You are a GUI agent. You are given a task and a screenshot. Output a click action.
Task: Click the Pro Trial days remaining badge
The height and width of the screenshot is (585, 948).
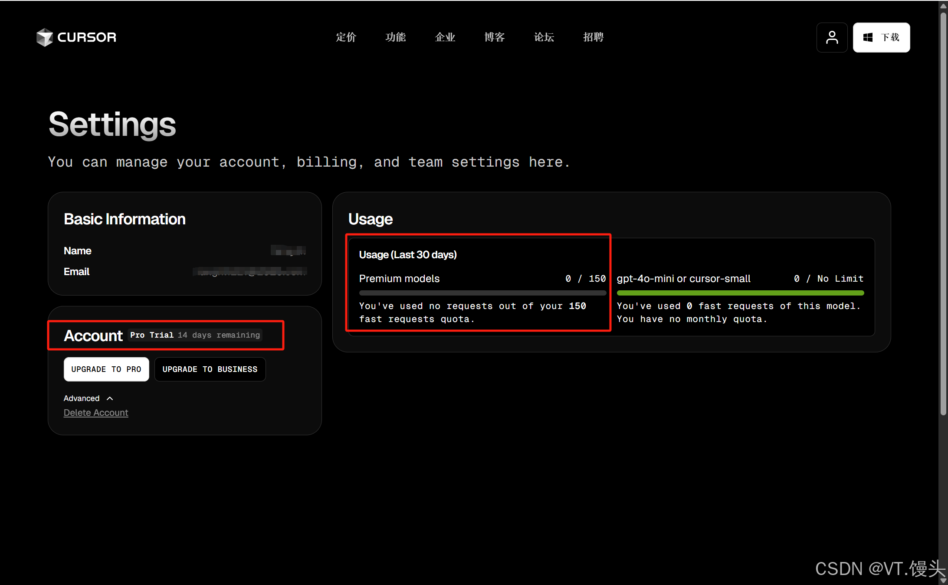pos(195,335)
